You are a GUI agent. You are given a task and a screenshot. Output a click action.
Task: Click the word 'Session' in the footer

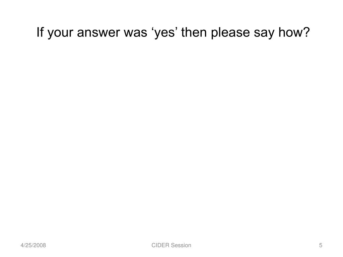pyautogui.click(x=181, y=245)
